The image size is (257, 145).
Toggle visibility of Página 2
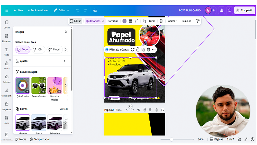pos(138,110)
